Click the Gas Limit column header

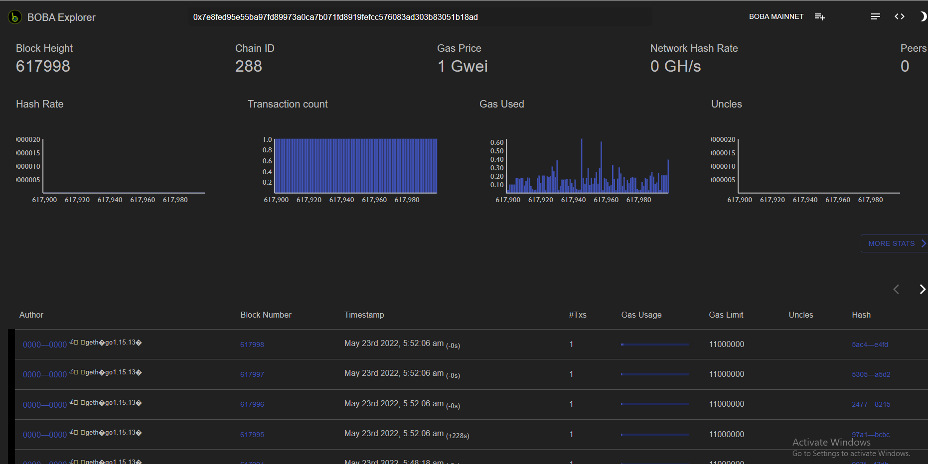point(726,315)
